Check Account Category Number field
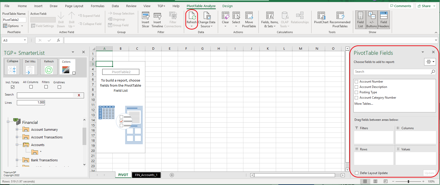This screenshot has width=440, height=185. click(356, 98)
